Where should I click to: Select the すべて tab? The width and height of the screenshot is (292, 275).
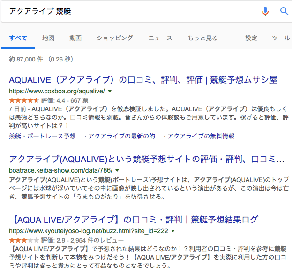pos(18,38)
